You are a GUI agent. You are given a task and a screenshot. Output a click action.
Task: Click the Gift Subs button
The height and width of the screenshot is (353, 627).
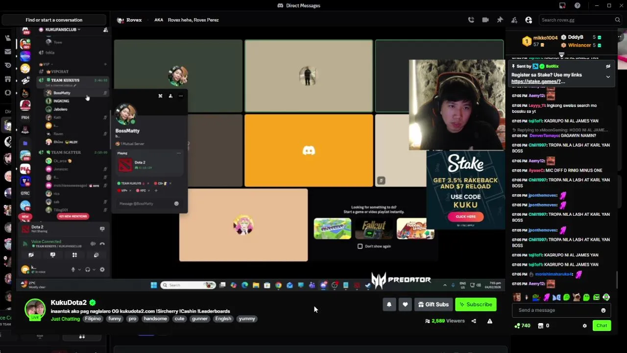click(433, 304)
